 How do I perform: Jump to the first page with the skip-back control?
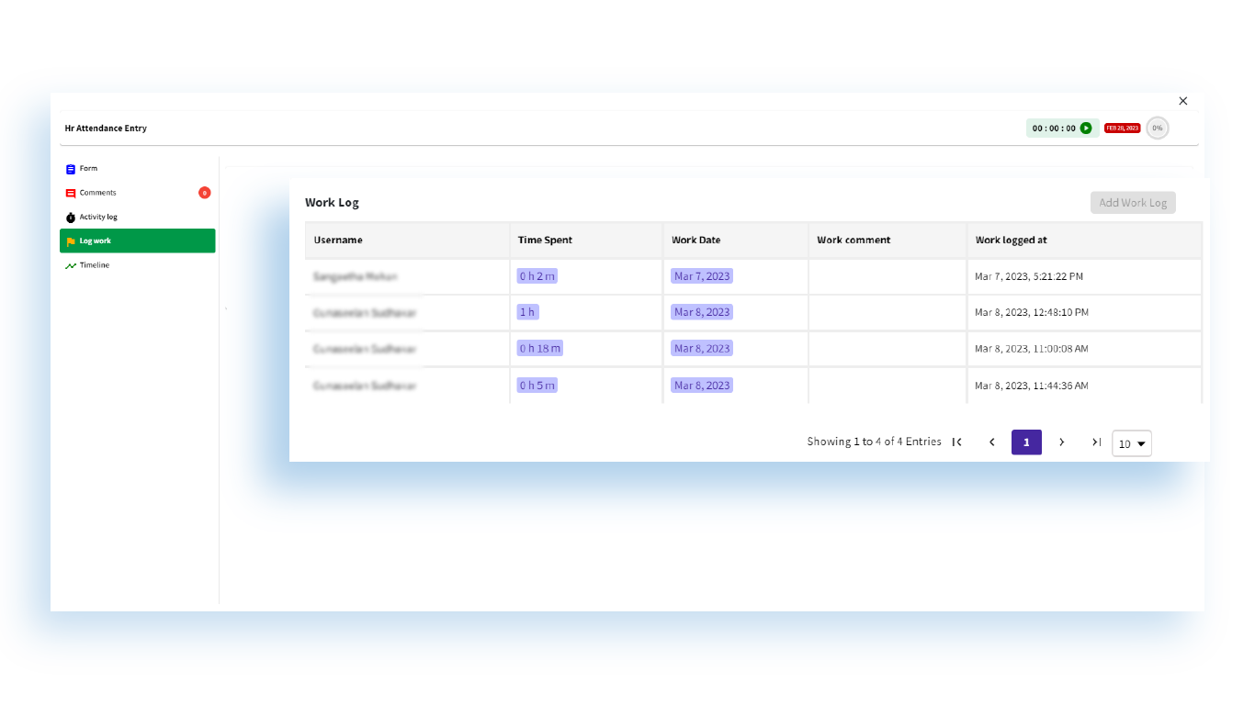point(956,442)
